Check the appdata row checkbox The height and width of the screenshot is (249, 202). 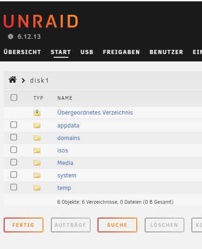pyautogui.click(x=14, y=125)
